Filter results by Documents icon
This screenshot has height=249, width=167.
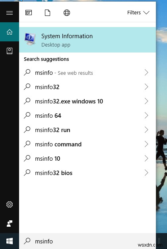pos(47,13)
